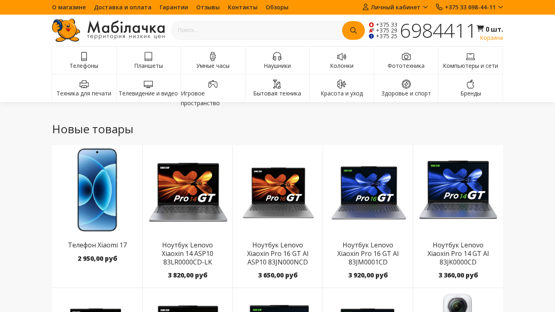Click the Xiaomi 17 phone product image
The image size is (555, 312).
coord(98,190)
